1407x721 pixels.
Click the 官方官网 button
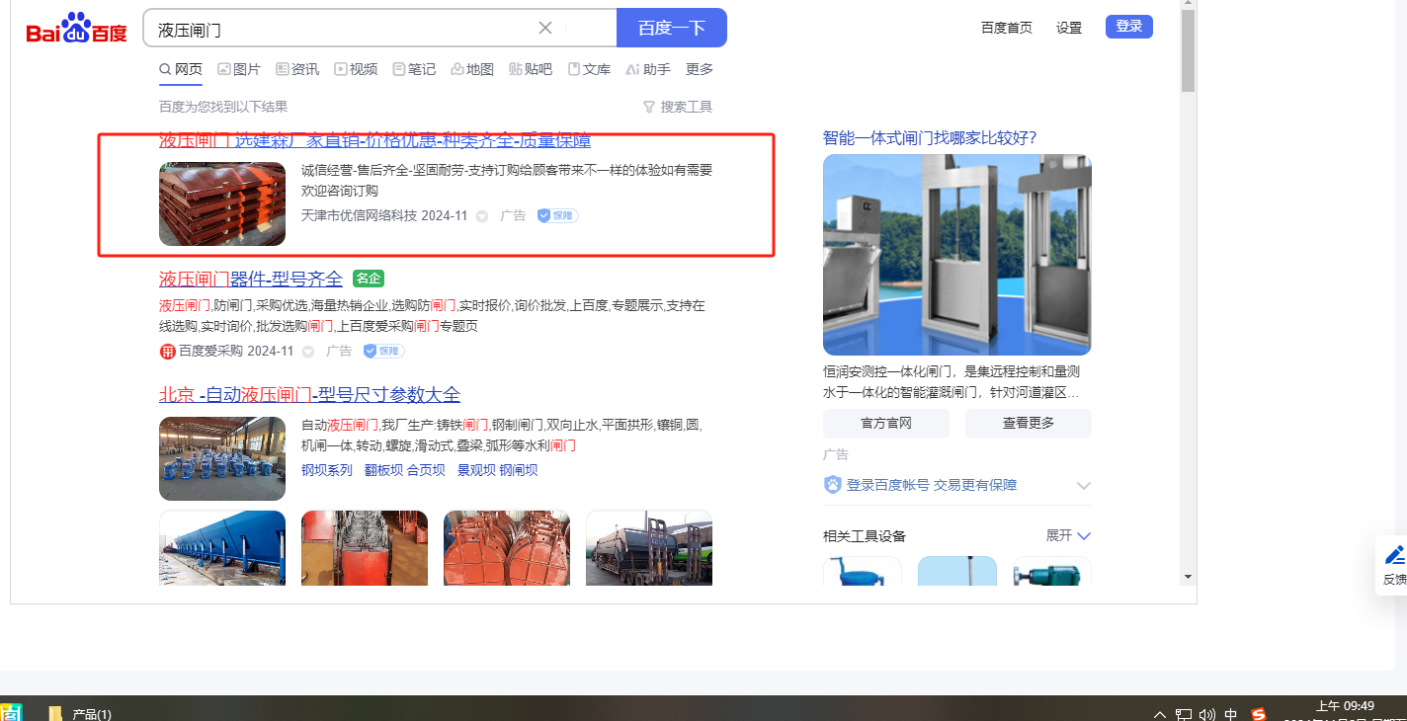click(x=886, y=423)
